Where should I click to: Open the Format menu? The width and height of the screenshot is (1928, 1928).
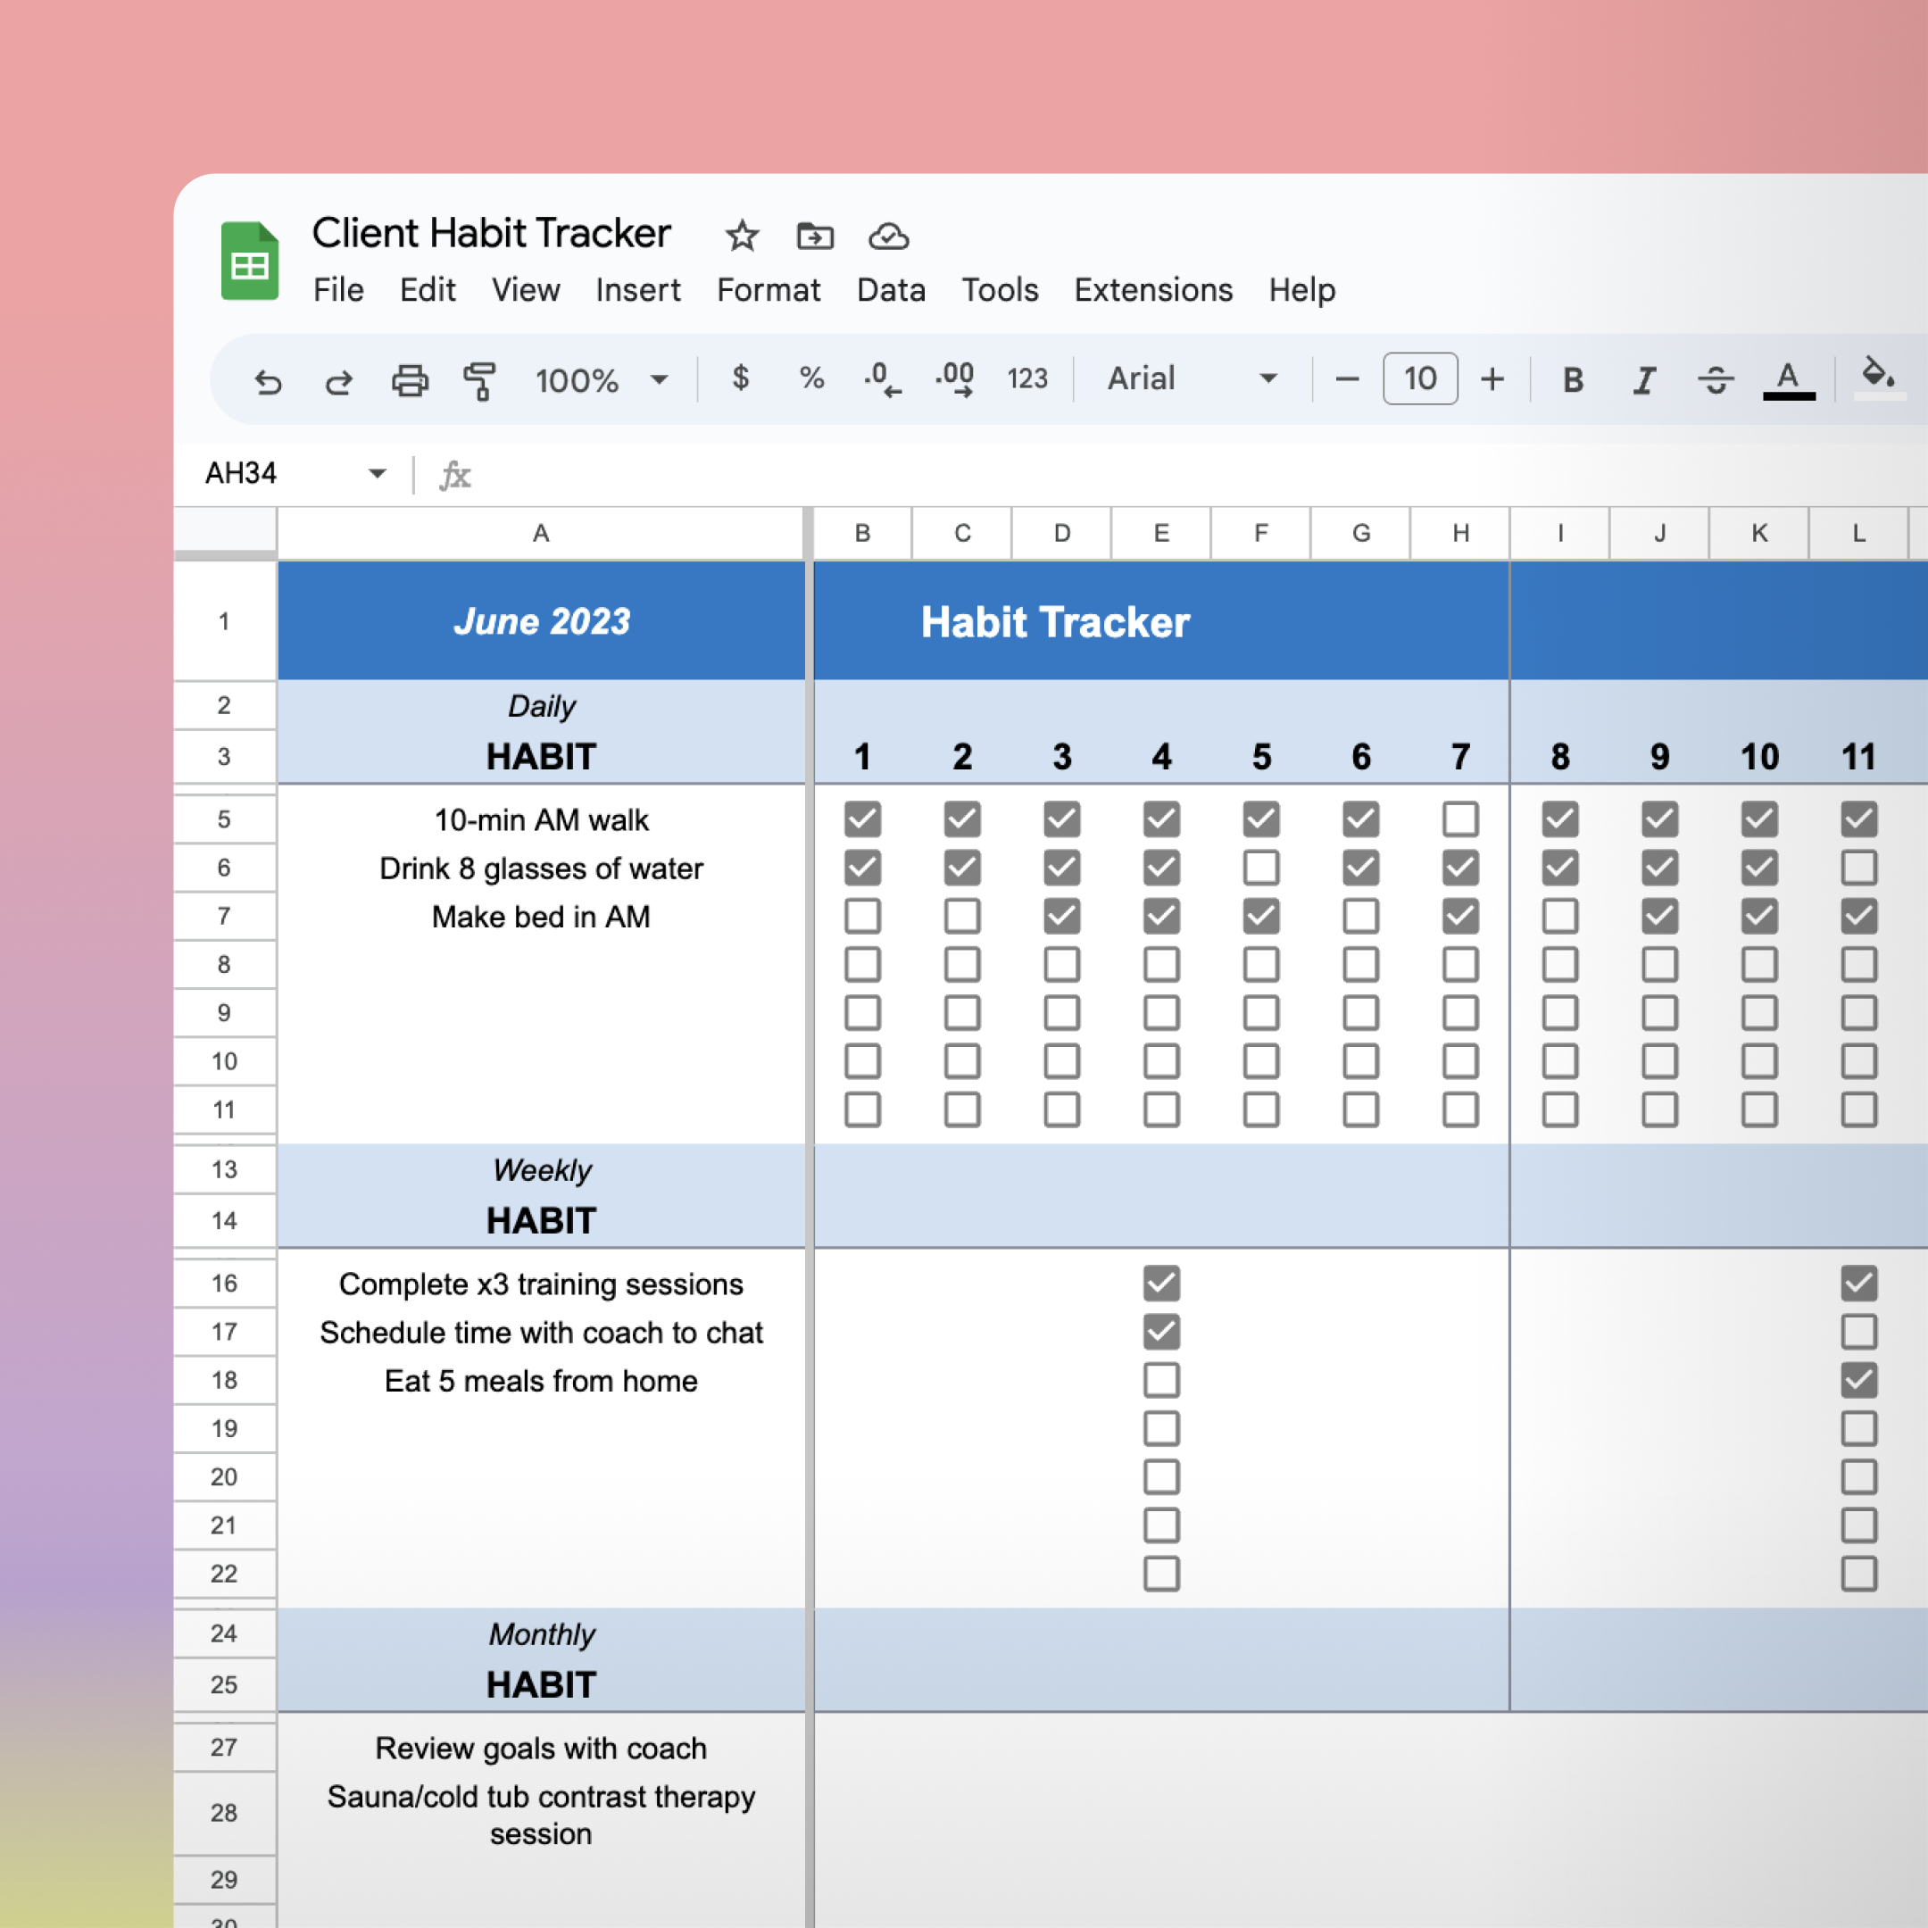click(768, 290)
